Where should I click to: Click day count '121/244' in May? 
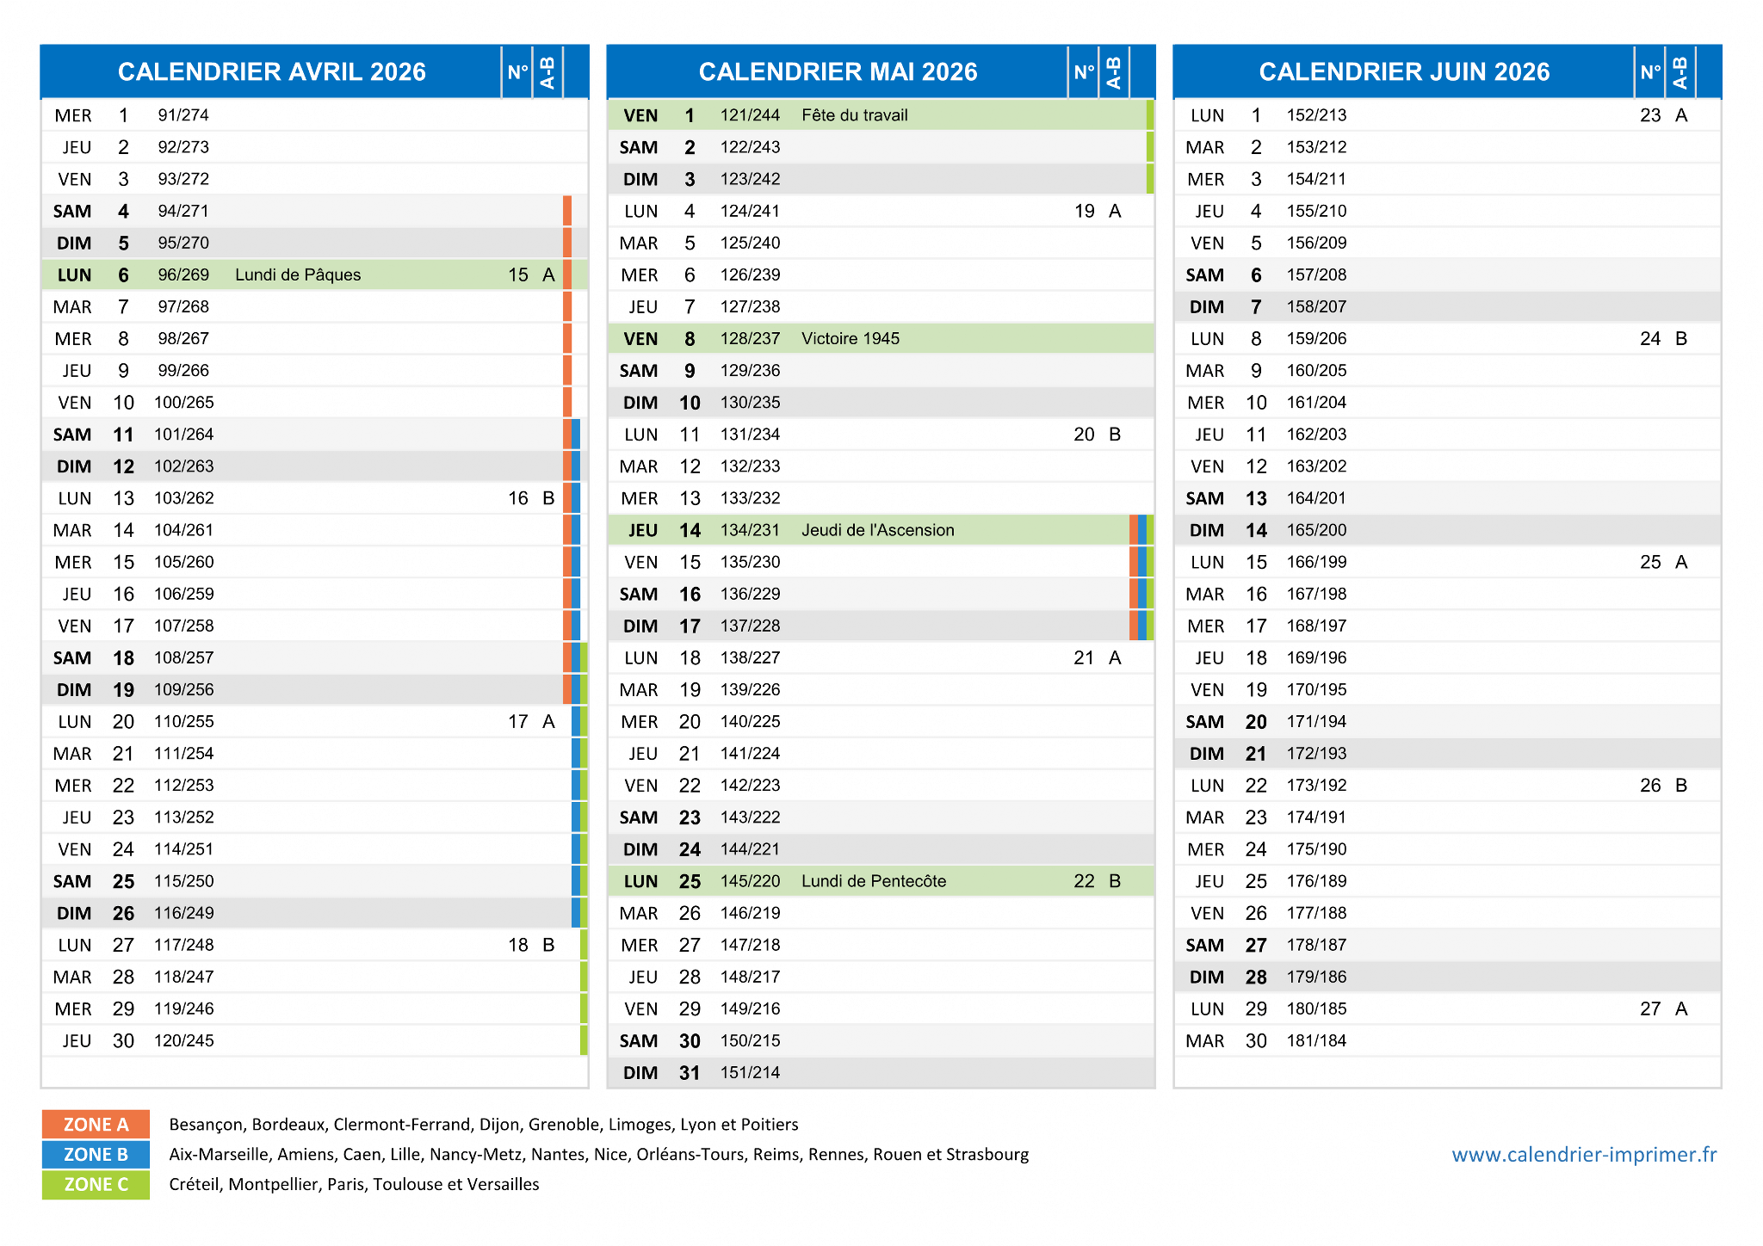750,115
